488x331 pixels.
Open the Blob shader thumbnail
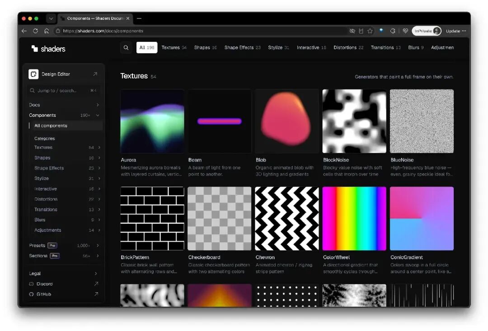[x=287, y=121]
